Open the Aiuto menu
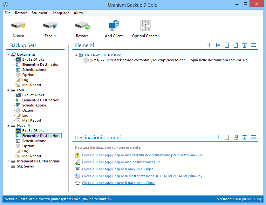This screenshot has width=266, height=205. pos(78,13)
